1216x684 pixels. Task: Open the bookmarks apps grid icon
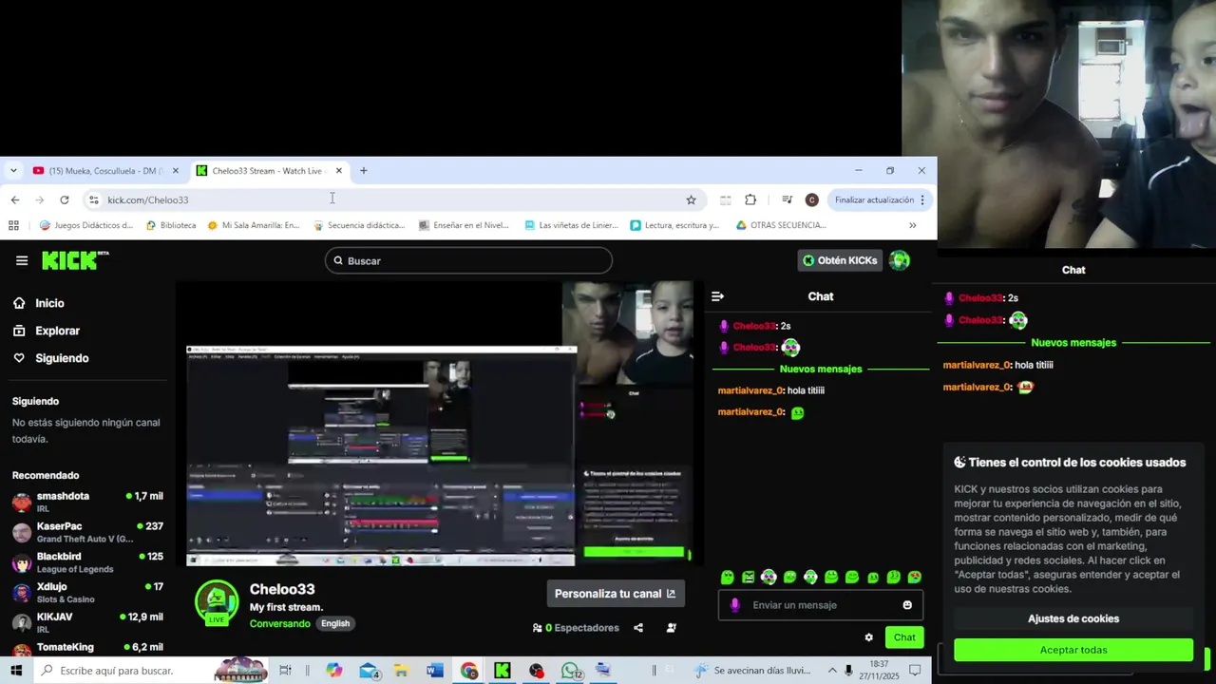click(x=13, y=225)
